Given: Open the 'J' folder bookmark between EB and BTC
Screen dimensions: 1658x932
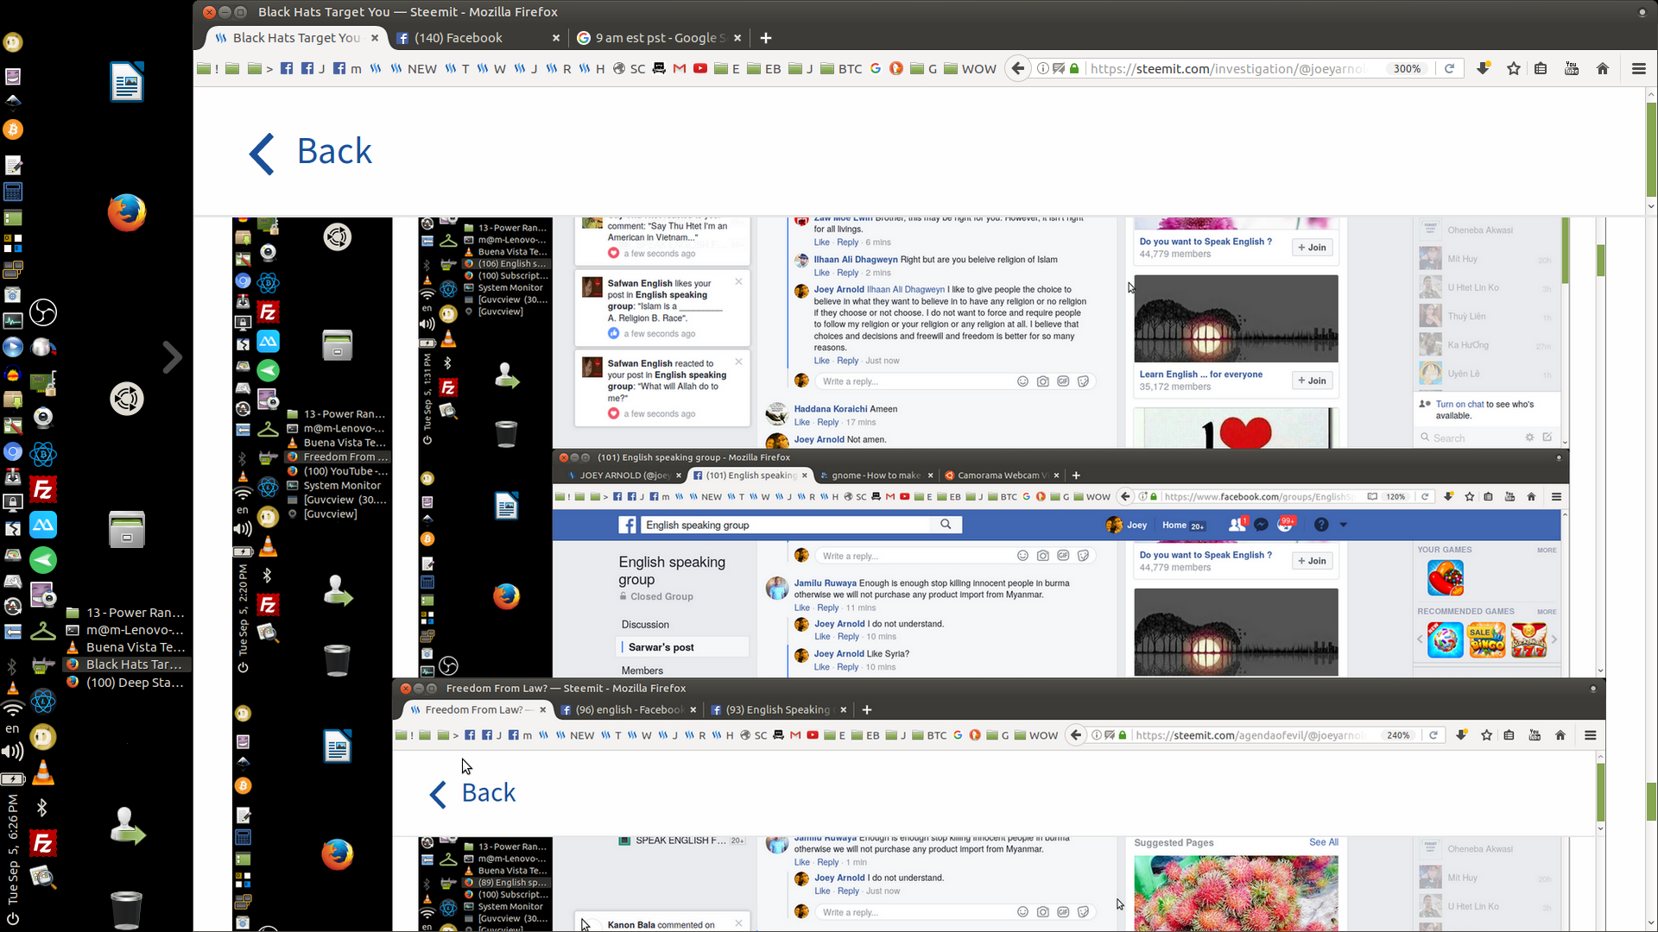Looking at the screenshot, I should tap(801, 68).
